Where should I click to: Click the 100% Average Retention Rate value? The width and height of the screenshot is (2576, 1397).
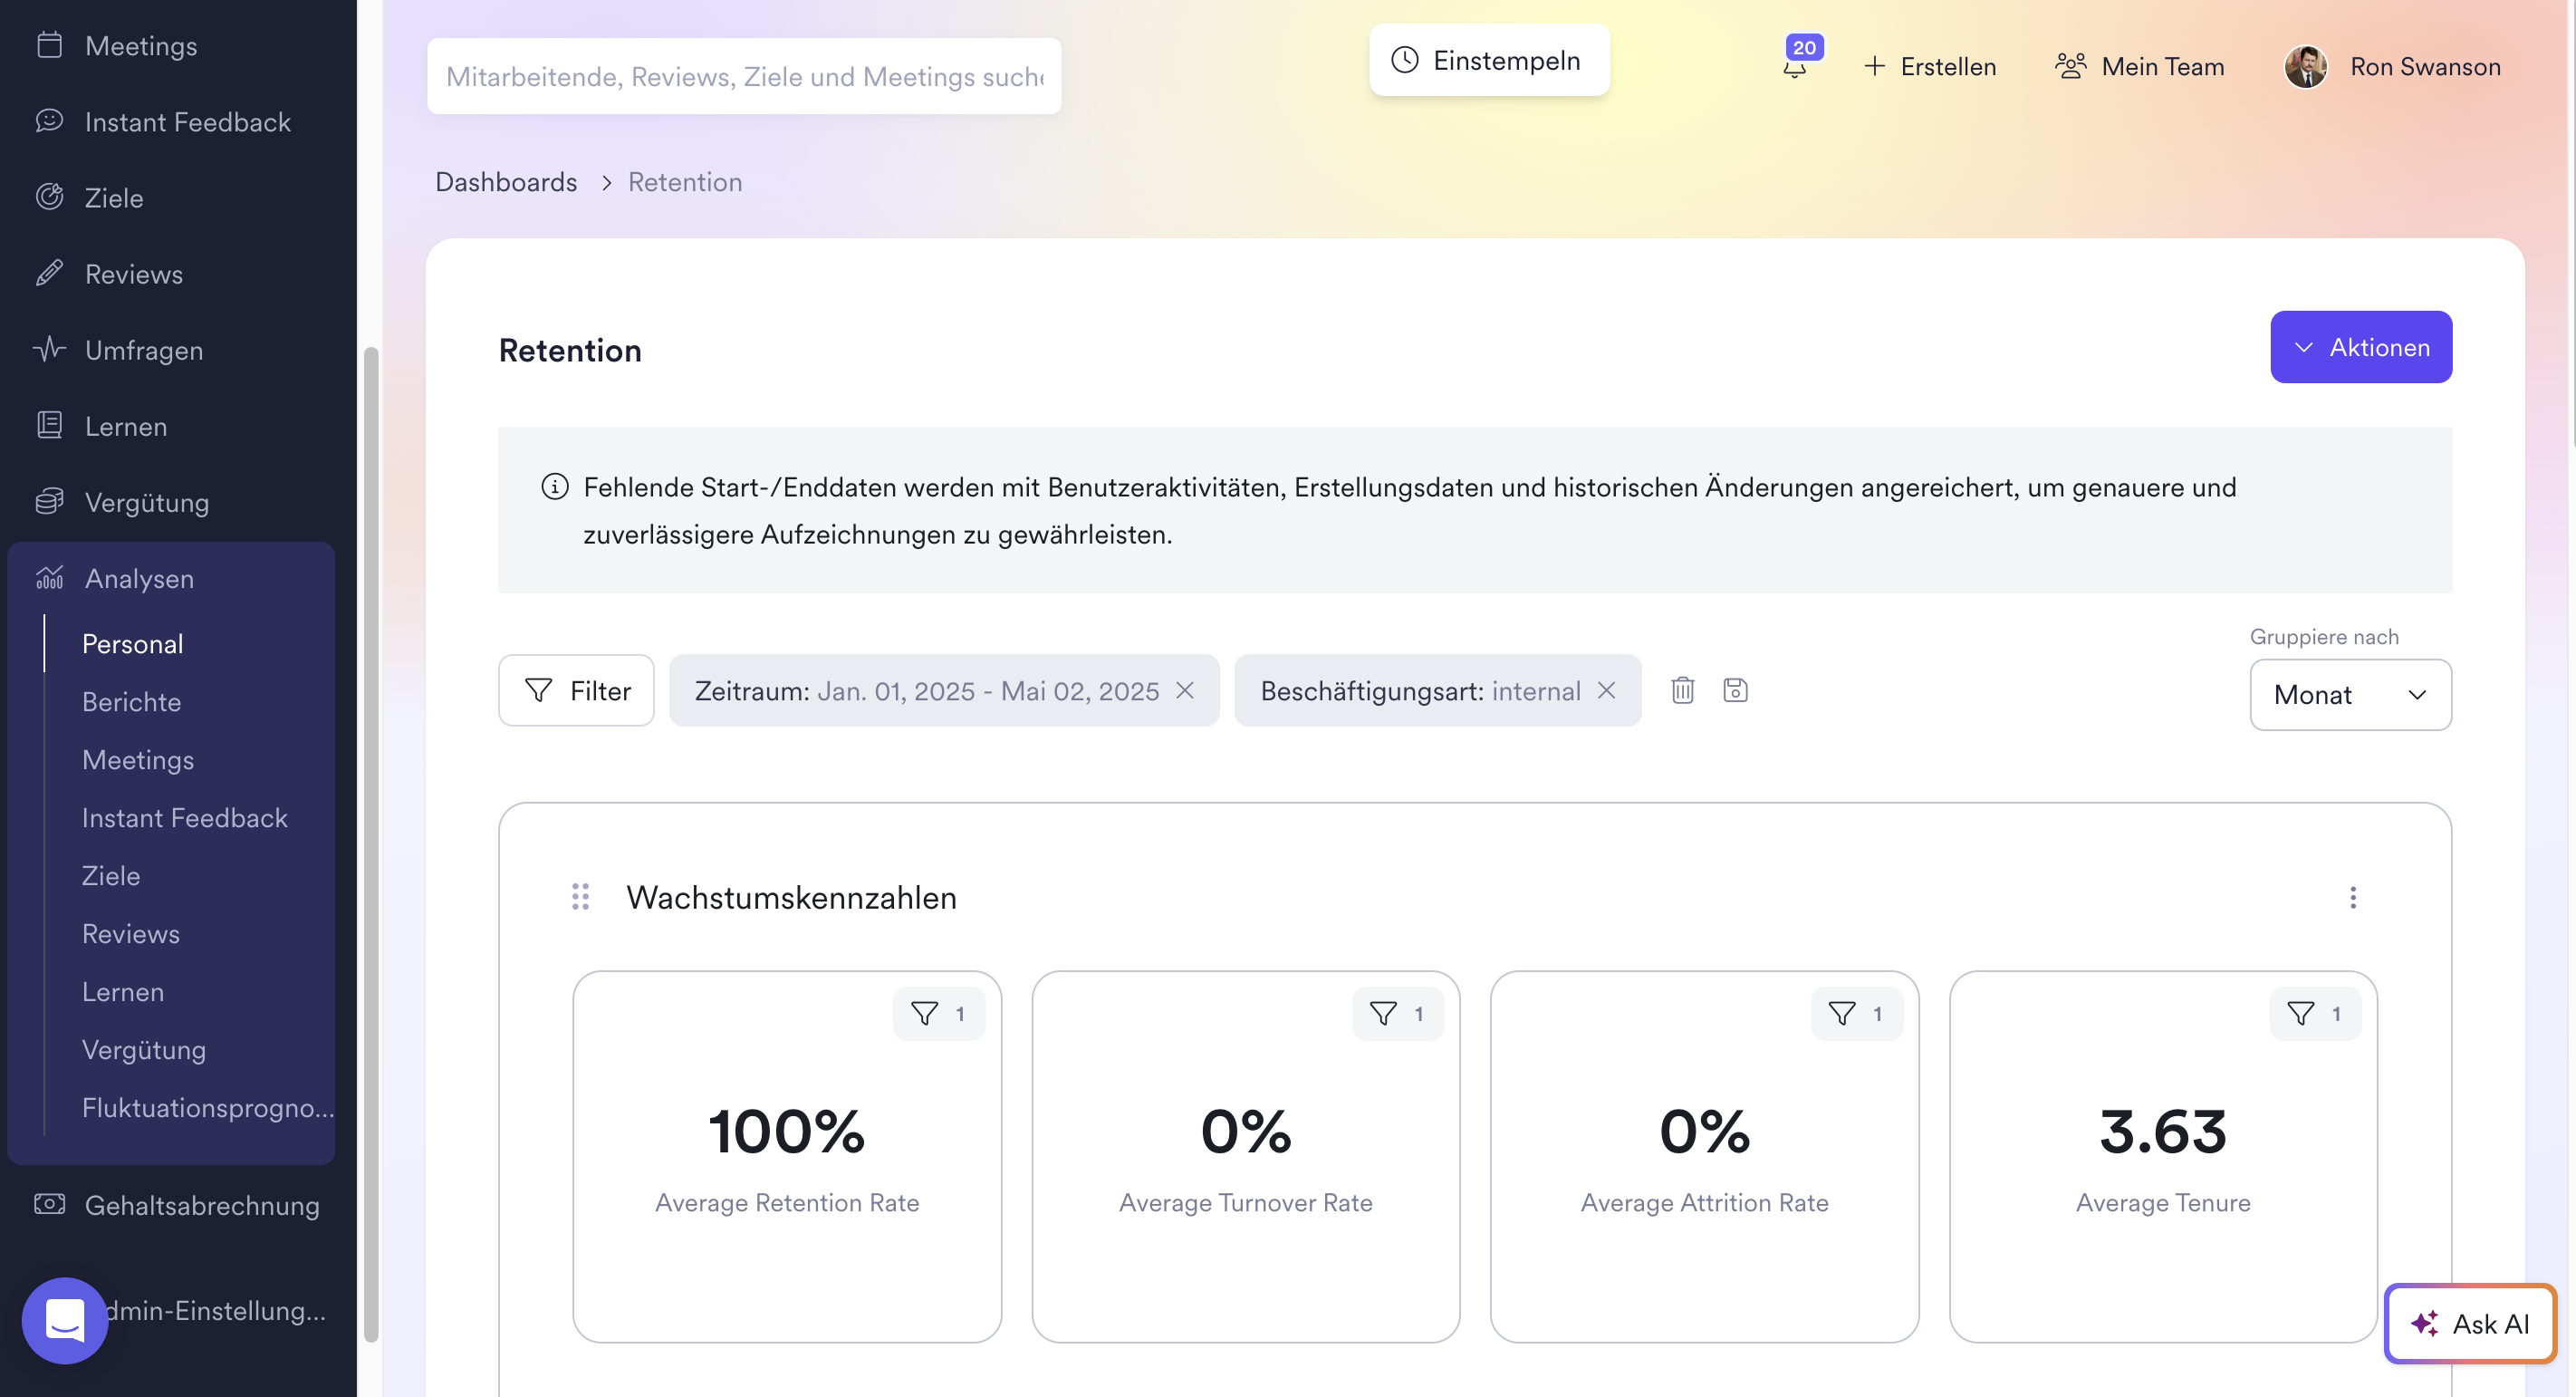pyautogui.click(x=786, y=1131)
